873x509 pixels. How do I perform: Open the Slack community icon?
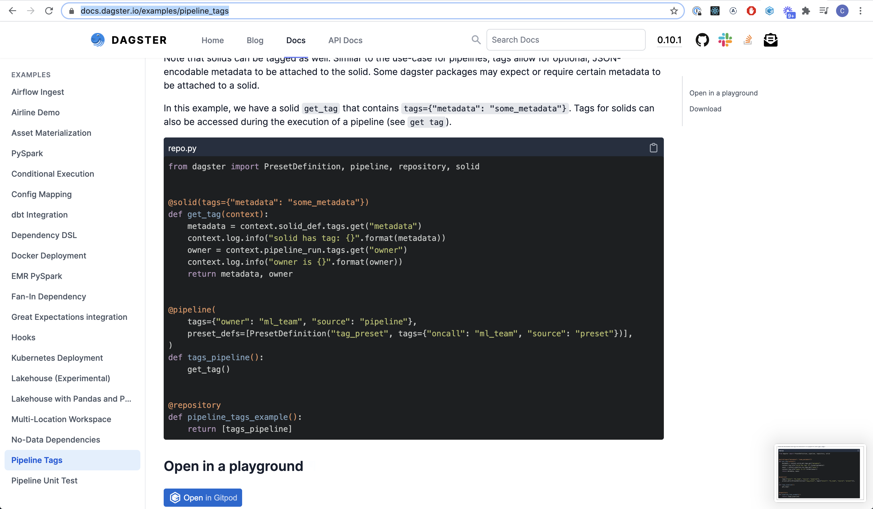point(725,40)
